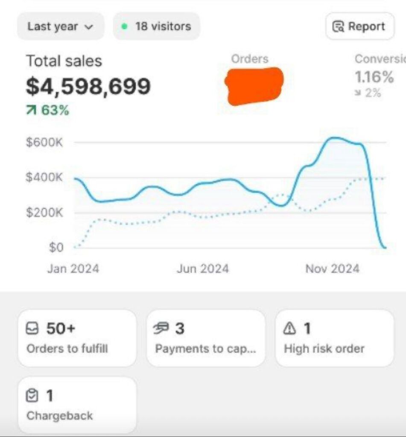
Task: Click the high risk warning triangle icon
Action: pos(290,329)
